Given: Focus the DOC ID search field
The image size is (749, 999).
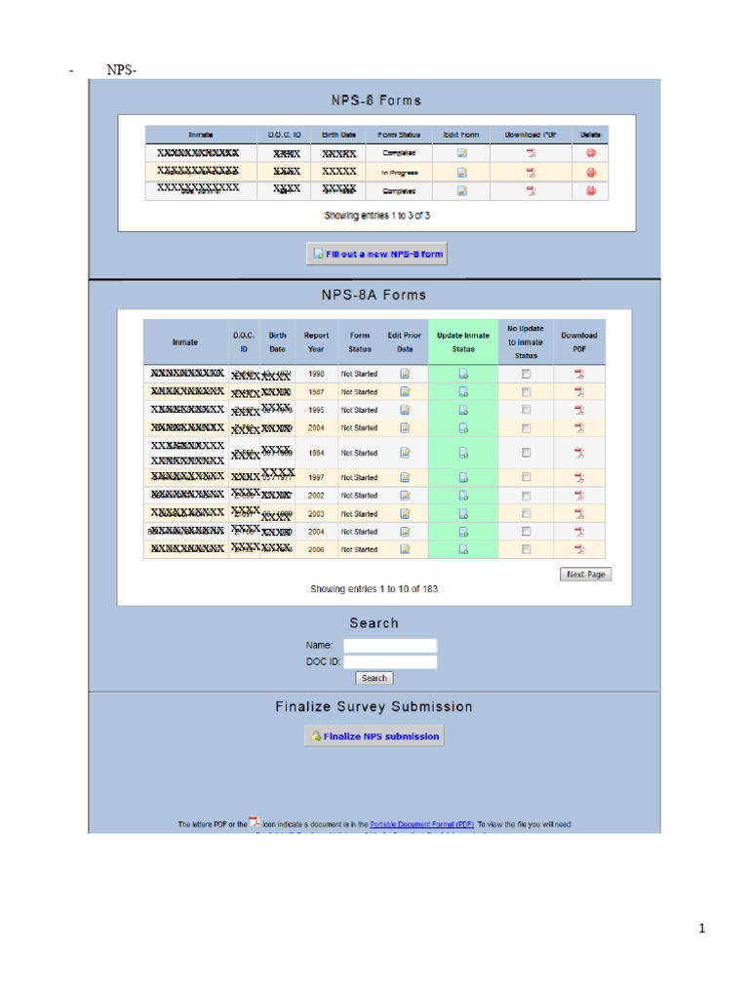Looking at the screenshot, I should pos(390,662).
